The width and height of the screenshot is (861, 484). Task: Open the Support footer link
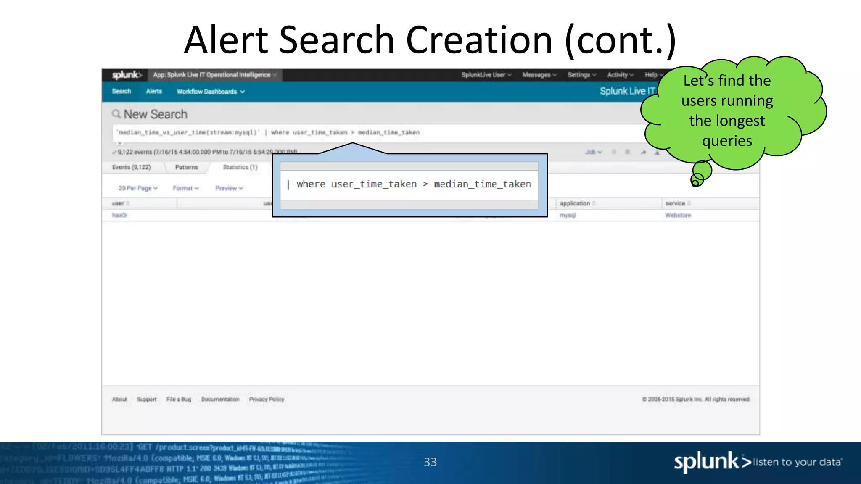pyautogui.click(x=146, y=399)
